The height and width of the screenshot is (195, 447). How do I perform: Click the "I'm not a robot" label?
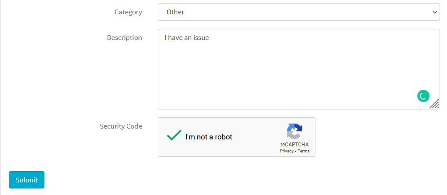209,137
